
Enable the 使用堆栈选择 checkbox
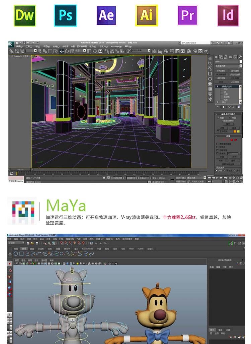218,144
